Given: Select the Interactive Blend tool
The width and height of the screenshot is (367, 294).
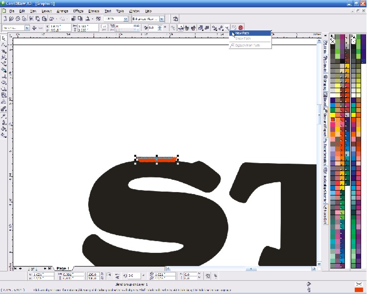Looking at the screenshot, I should pyautogui.click(x=3, y=109).
